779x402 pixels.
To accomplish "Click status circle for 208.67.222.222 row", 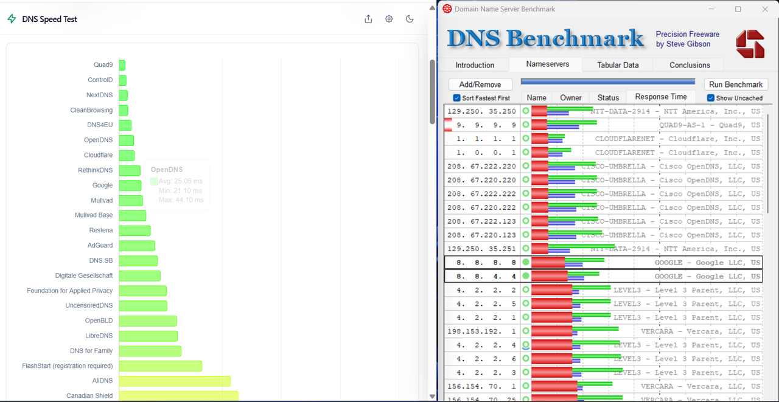I will tap(526, 193).
